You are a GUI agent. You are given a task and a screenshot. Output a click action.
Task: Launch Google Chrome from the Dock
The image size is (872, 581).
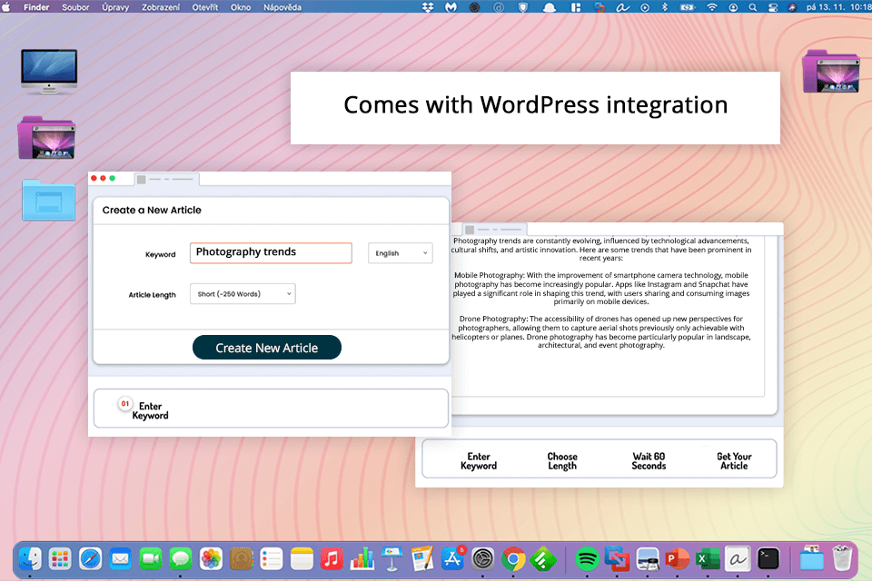(512, 559)
